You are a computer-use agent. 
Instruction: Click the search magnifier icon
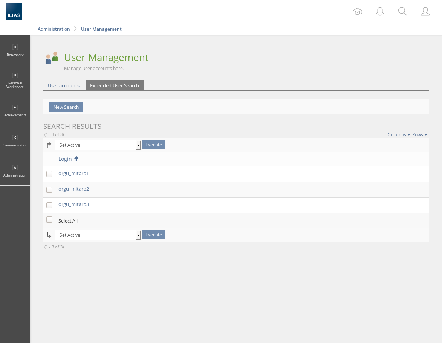(x=402, y=11)
